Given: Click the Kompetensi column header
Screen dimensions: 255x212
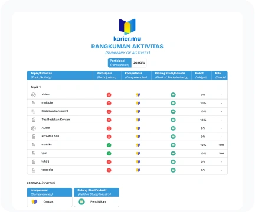Looking at the screenshot, I should click(x=136, y=75).
